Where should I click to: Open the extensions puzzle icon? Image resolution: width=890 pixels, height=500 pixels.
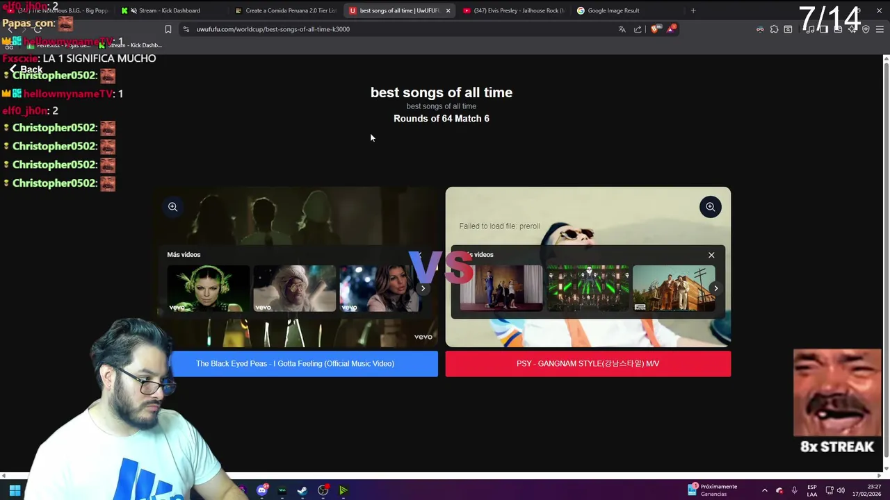point(774,29)
